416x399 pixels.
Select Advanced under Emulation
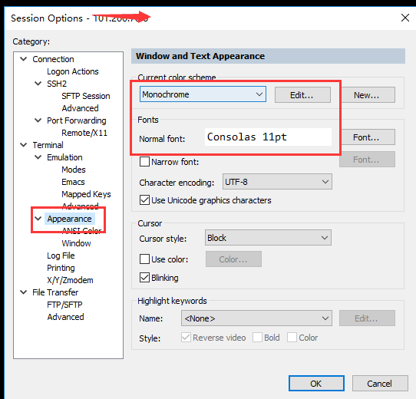click(80, 206)
